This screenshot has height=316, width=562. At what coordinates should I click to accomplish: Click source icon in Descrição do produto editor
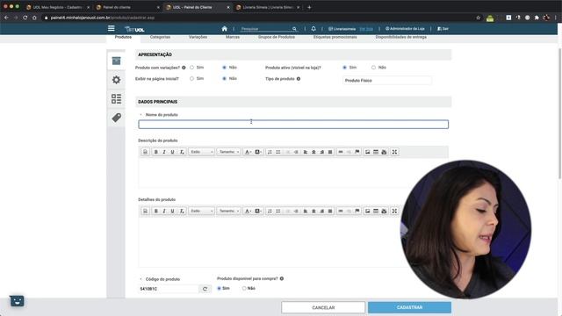point(145,152)
